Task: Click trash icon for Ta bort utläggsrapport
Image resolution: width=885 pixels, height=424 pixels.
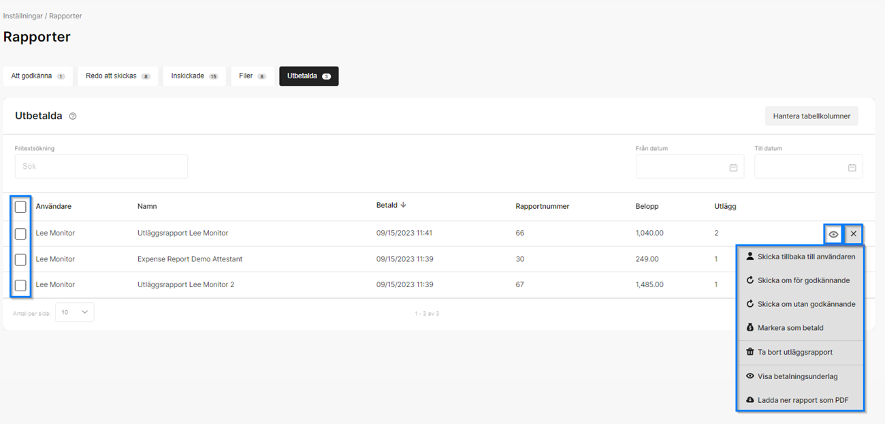Action: point(750,353)
